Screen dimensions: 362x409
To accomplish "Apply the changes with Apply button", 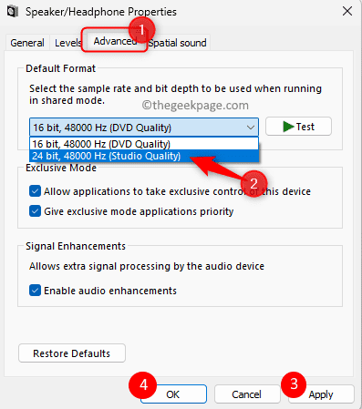I will pos(321,394).
